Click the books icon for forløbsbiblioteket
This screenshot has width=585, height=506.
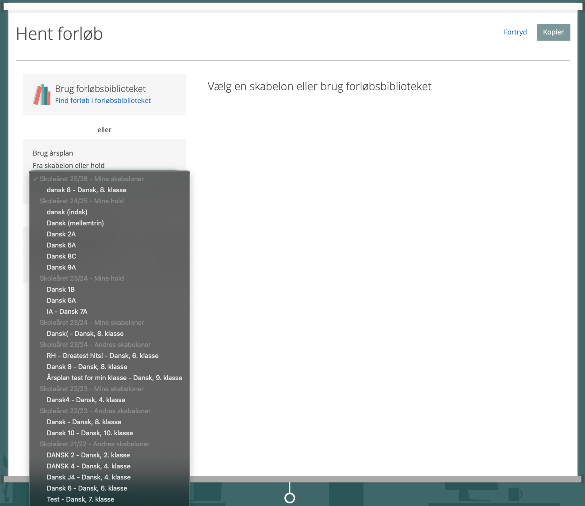(x=42, y=95)
